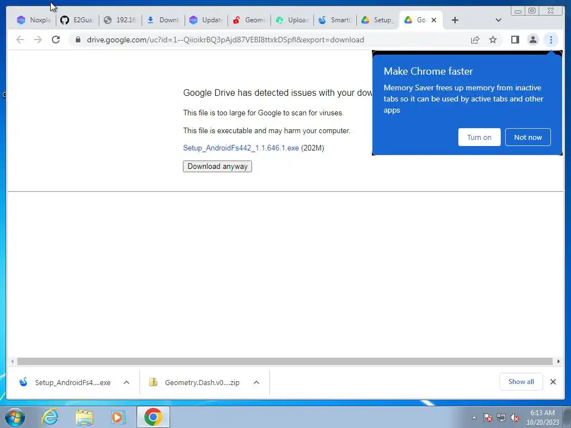The height and width of the screenshot is (428, 571).
Task: Reload the current page
Action: pyautogui.click(x=56, y=40)
